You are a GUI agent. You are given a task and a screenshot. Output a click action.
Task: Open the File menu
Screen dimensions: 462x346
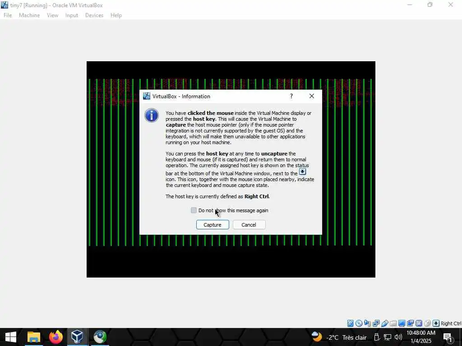coord(8,15)
